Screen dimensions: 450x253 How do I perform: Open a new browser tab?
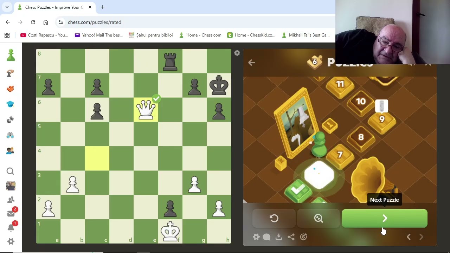click(103, 7)
